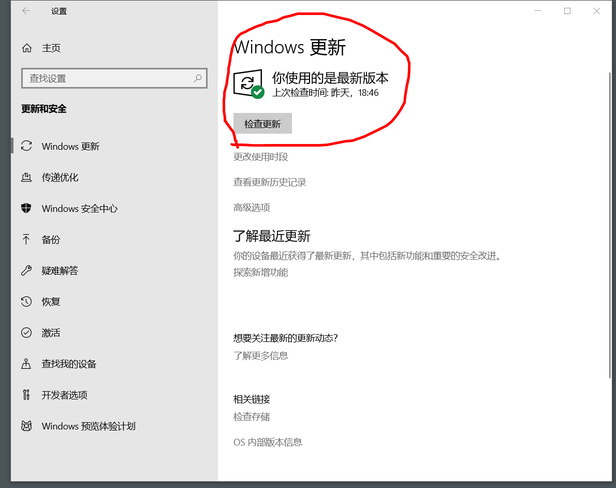Click the 开发者选项 tools icon
The height and width of the screenshot is (488, 616).
(26, 394)
